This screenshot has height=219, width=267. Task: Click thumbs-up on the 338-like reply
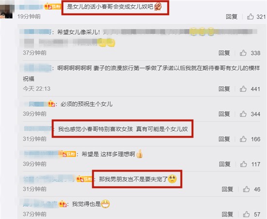[243, 53]
